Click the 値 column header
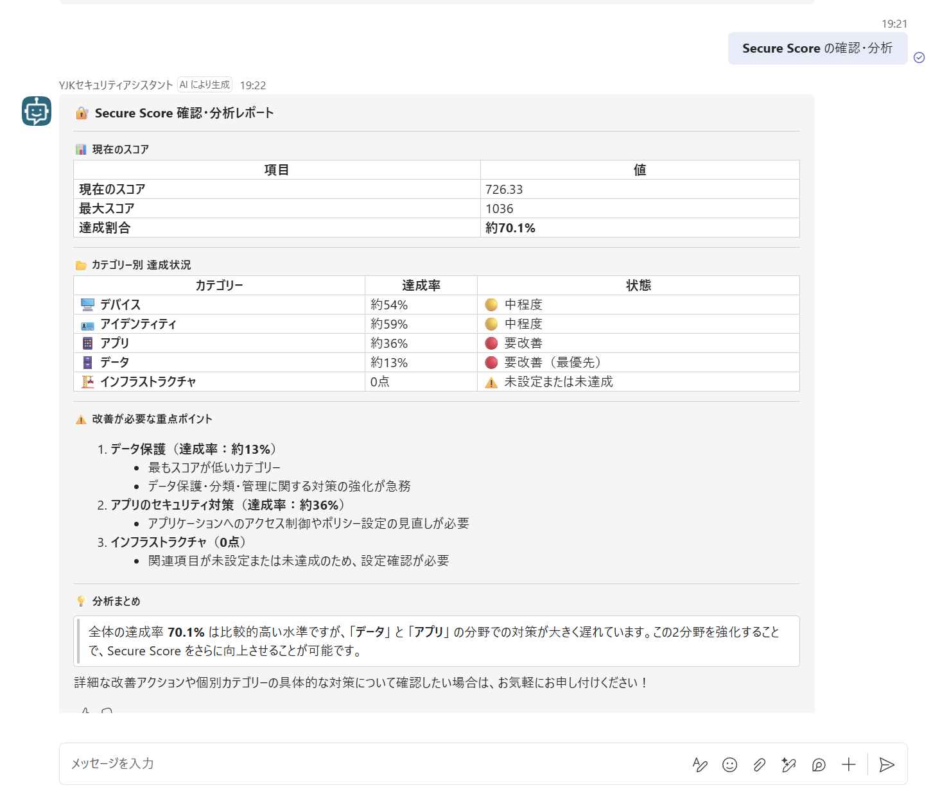This screenshot has width=949, height=801. tap(640, 170)
